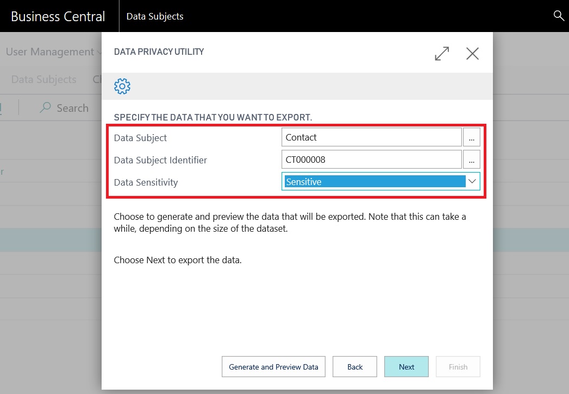Screen dimensions: 569x394
Task: Select the highlighted Sensitive value in Data Sensitivity
Action: tap(374, 182)
